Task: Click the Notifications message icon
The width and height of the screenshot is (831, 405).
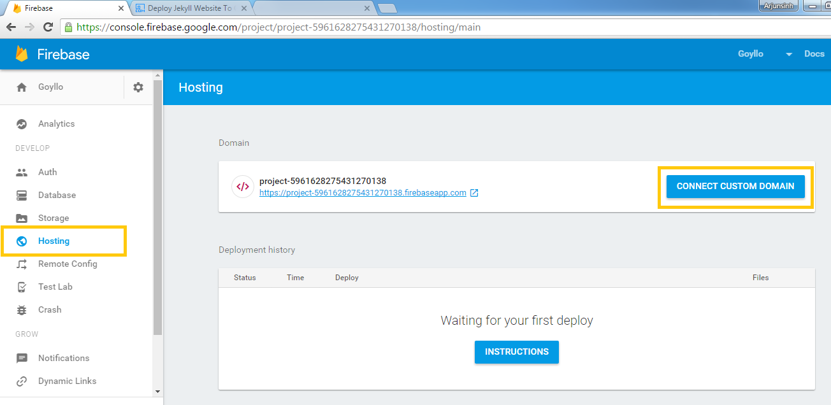Action: pos(22,359)
